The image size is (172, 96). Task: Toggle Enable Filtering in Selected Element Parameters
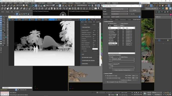(x=120, y=57)
